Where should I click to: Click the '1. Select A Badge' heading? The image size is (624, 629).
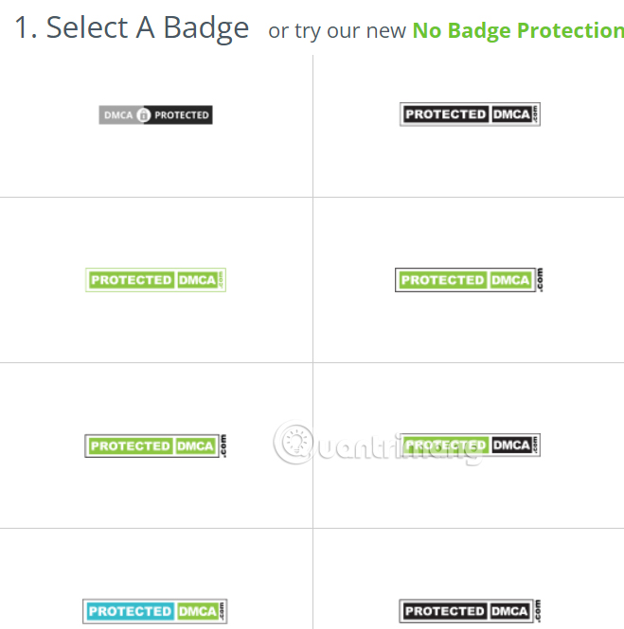point(132,28)
